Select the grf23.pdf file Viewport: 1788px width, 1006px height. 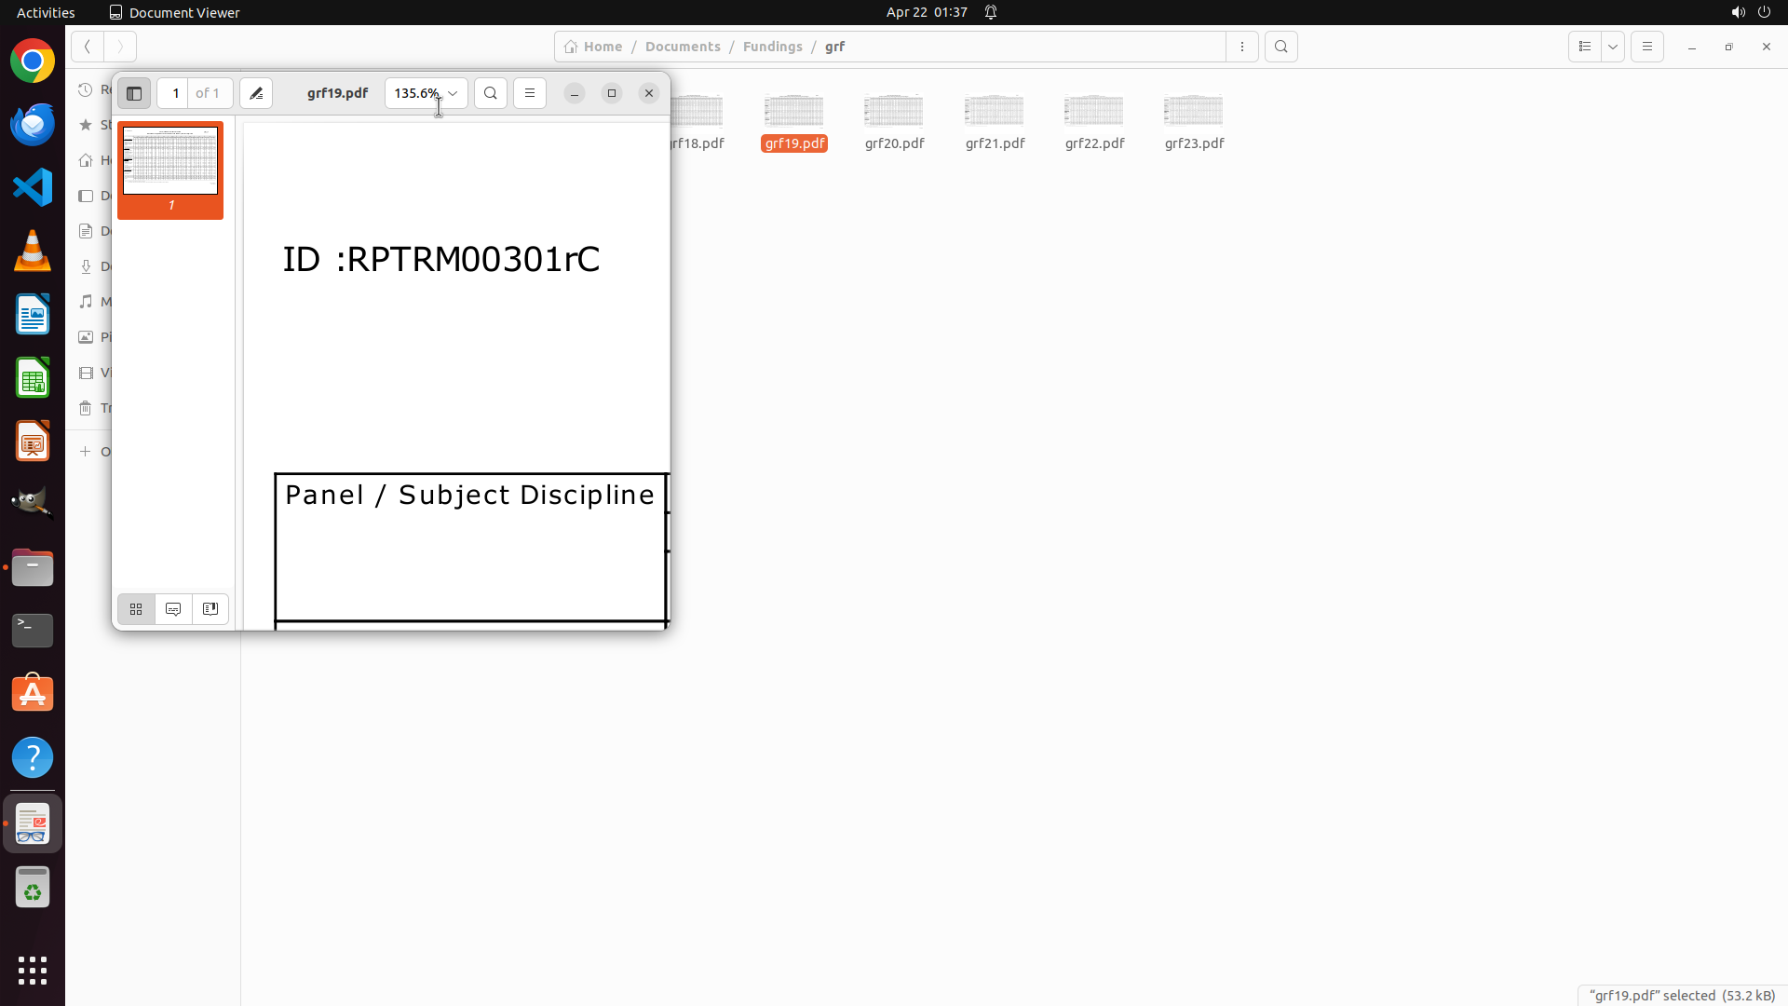[x=1194, y=121]
